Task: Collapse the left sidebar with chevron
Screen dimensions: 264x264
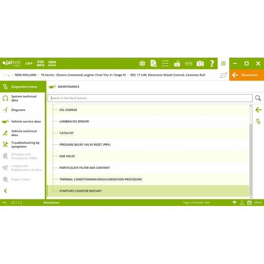Action: tap(5, 191)
